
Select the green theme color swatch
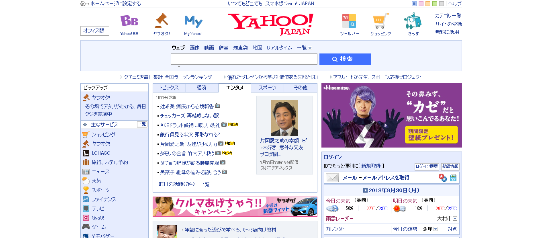point(435,4)
